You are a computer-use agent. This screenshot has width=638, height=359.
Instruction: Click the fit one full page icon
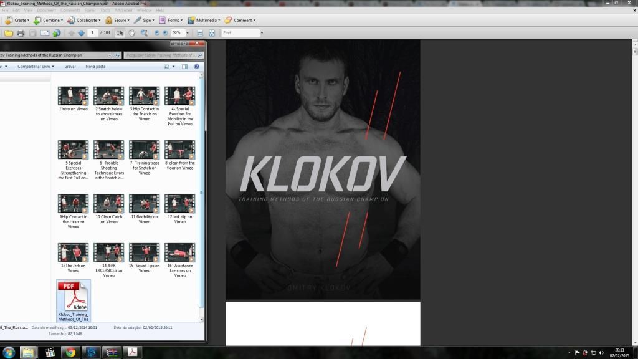click(212, 33)
